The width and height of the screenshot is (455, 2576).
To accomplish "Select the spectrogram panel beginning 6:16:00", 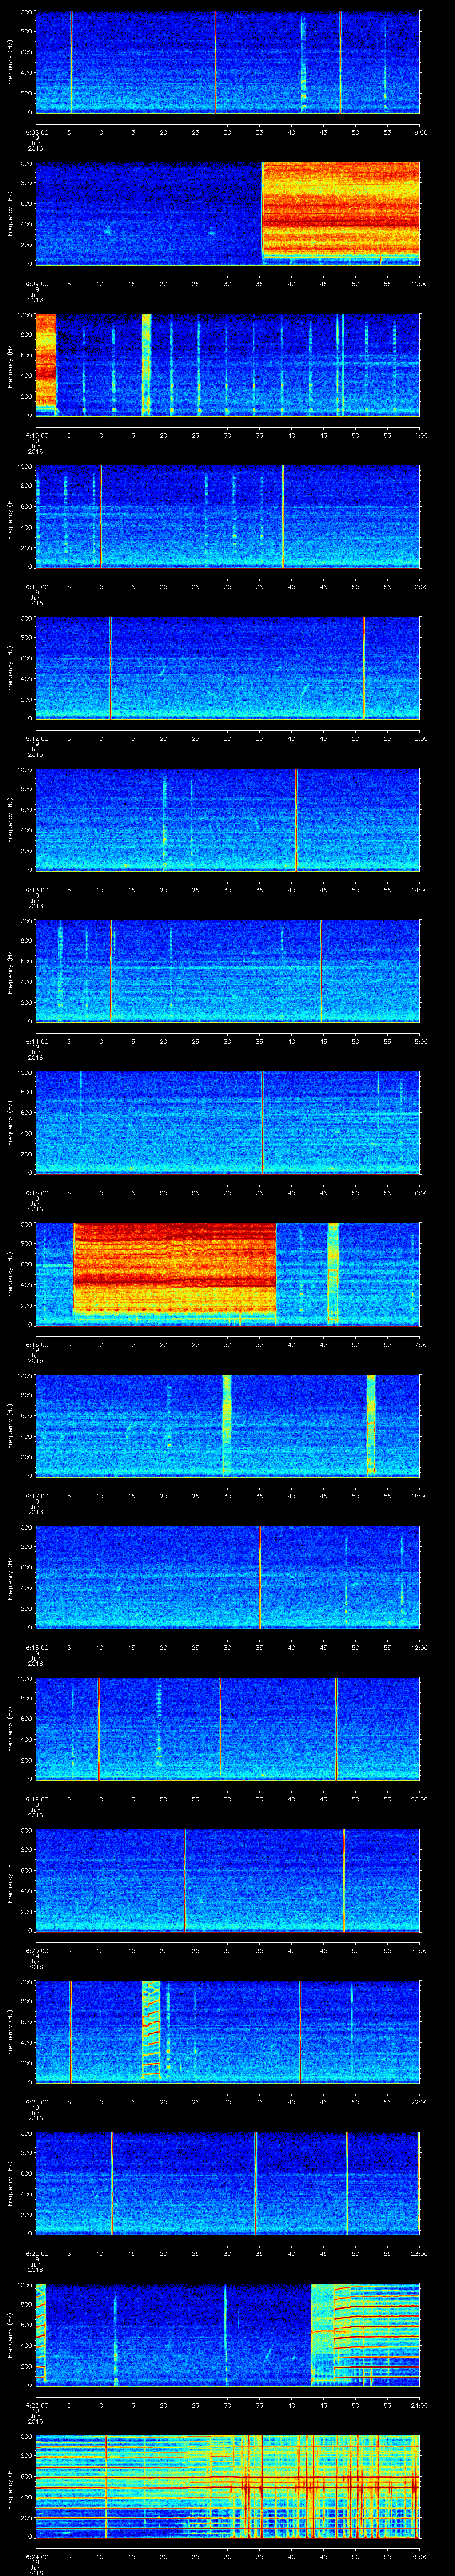I will tap(227, 1274).
